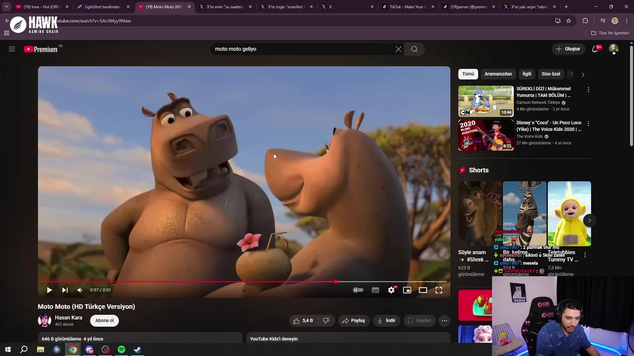Open Disney's Coco Voice Kids video thumbnail
634x356 pixels.
pyautogui.click(x=486, y=135)
